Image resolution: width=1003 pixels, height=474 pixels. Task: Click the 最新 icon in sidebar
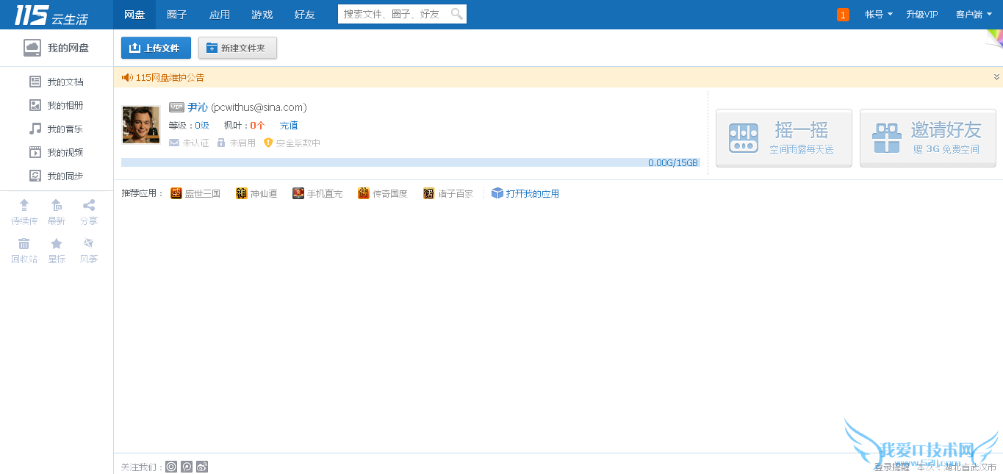[57, 212]
